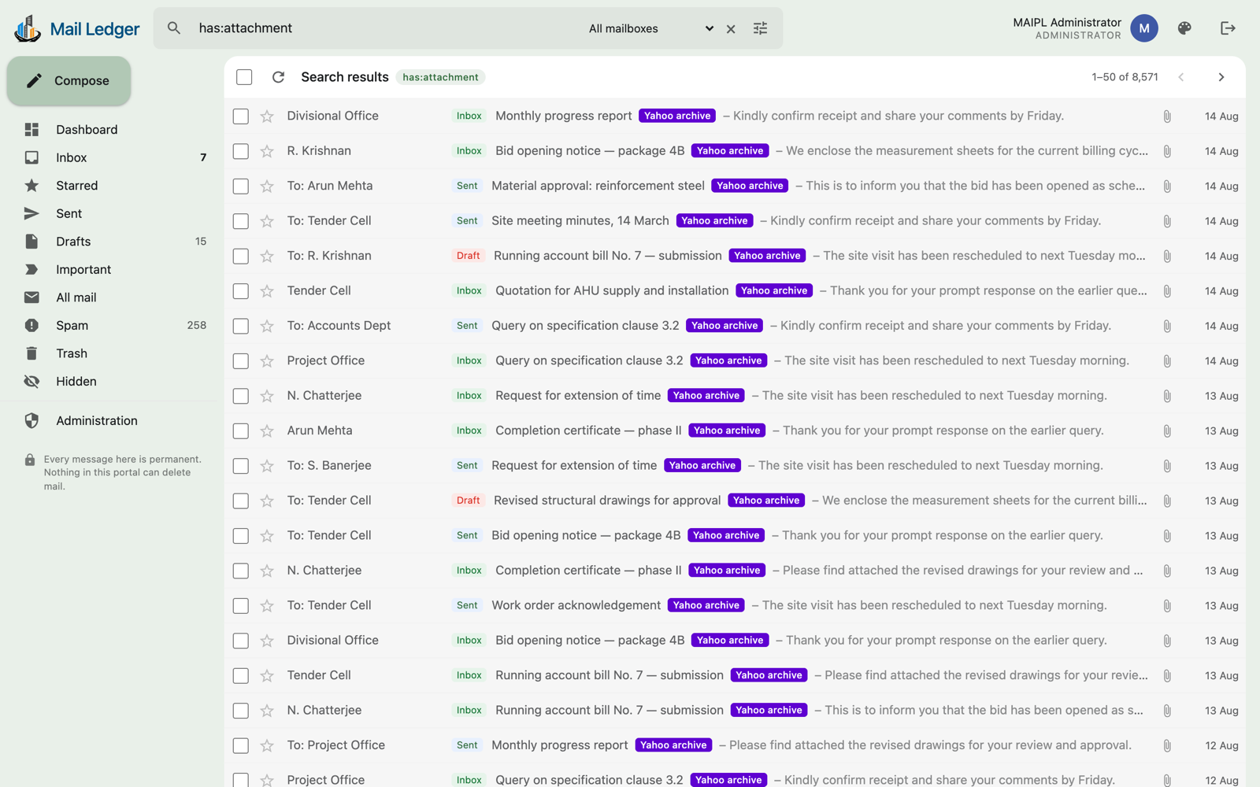
Task: Click the sign out icon
Action: [1228, 28]
